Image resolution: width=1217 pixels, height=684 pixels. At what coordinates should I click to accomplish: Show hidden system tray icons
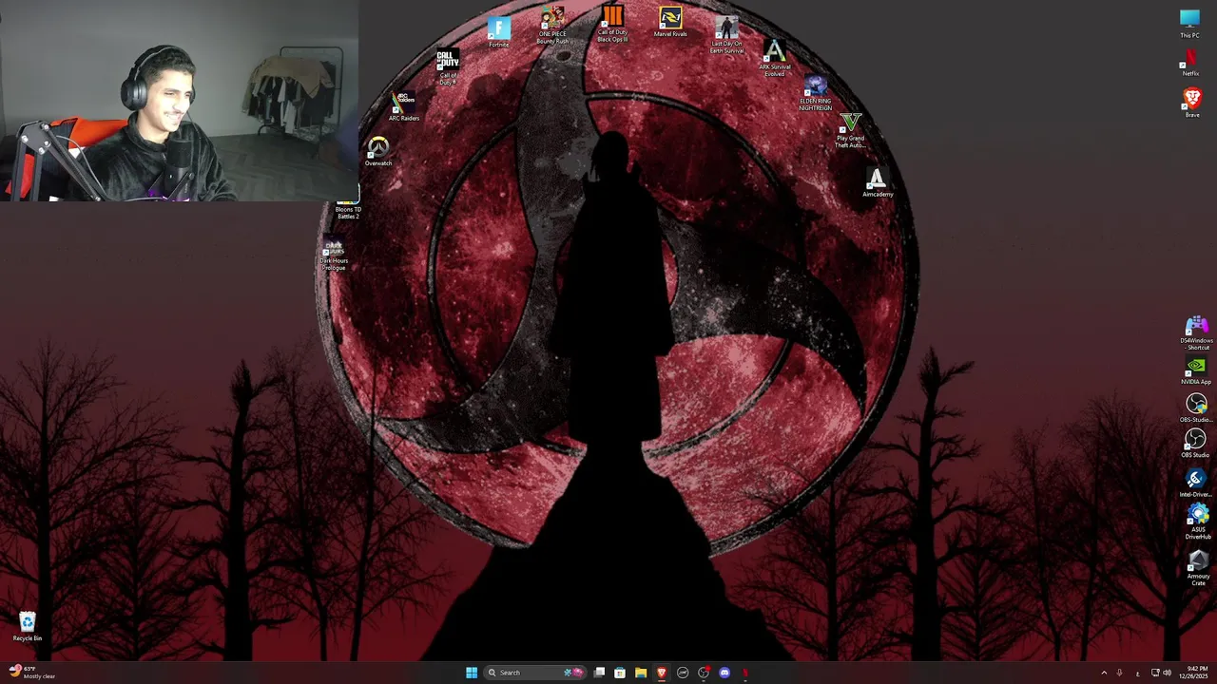tap(1104, 673)
